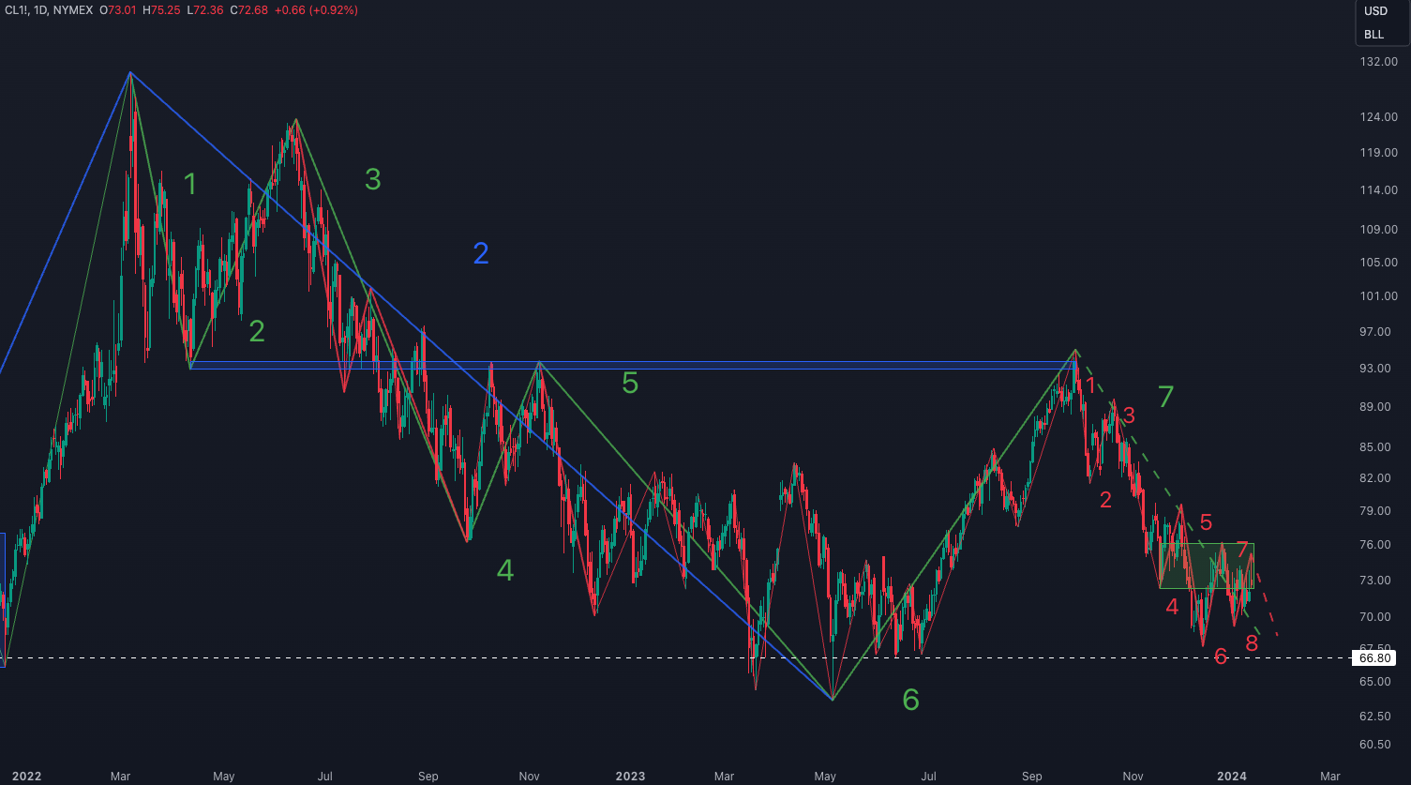Select the large green wave label 6
Screen dimensions: 1411x785
point(910,700)
